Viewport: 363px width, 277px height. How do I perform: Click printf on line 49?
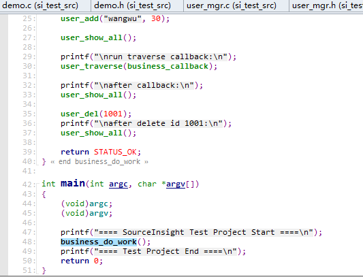75,252
